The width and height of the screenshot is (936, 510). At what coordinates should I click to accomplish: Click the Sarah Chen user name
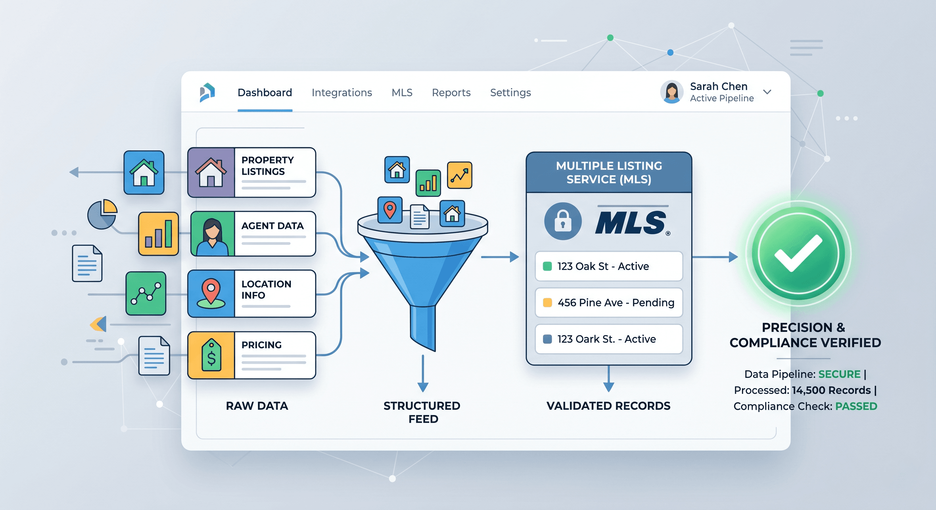tap(719, 86)
